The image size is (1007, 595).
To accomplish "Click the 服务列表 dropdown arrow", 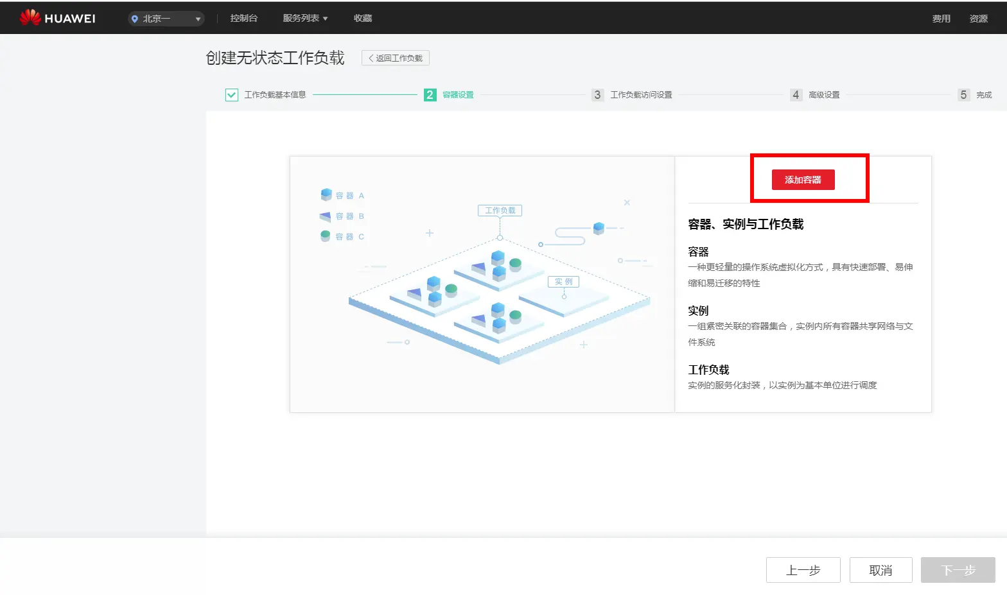I will 325,19.
